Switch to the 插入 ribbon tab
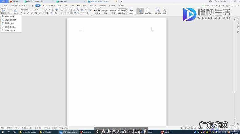 (x=44, y=6)
